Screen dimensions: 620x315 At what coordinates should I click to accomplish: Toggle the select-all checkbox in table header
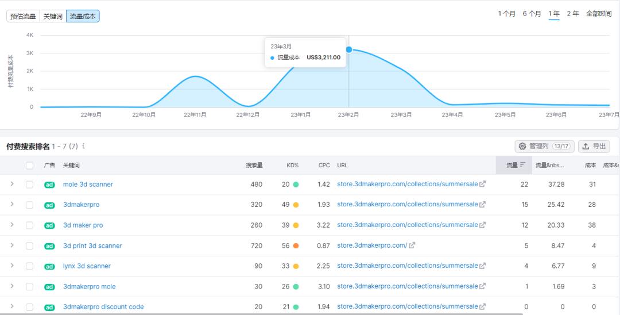(x=29, y=166)
